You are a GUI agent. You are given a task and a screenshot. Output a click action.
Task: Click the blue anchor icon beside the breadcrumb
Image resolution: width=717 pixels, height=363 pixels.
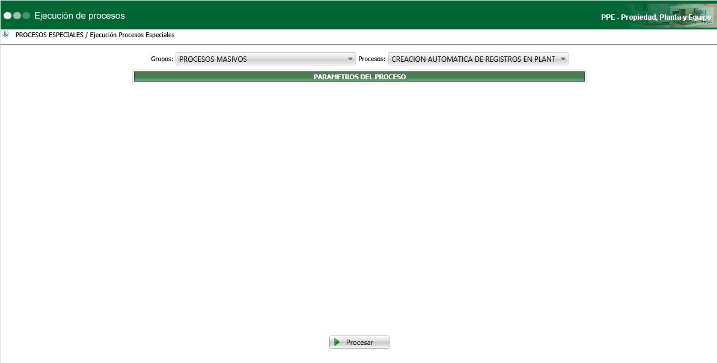5,34
